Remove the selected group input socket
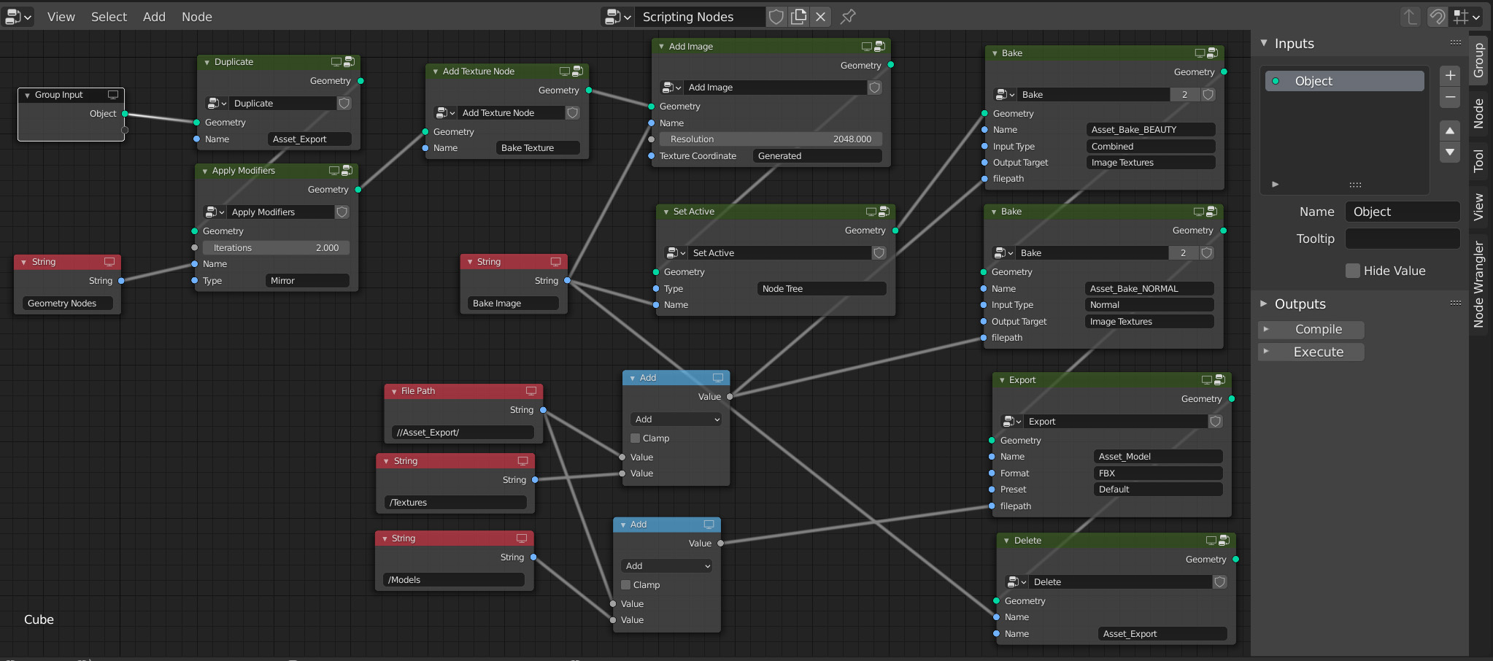The width and height of the screenshot is (1493, 661). pos(1450,97)
